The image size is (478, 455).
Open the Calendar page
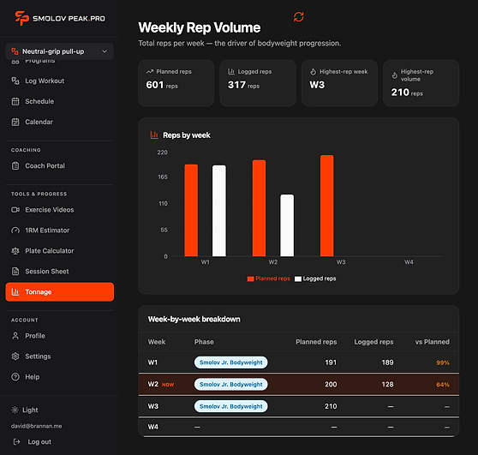tap(39, 122)
